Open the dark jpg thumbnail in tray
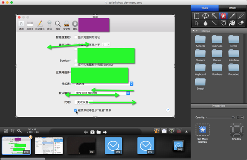This screenshot has height=160, width=247. (x=81, y=146)
